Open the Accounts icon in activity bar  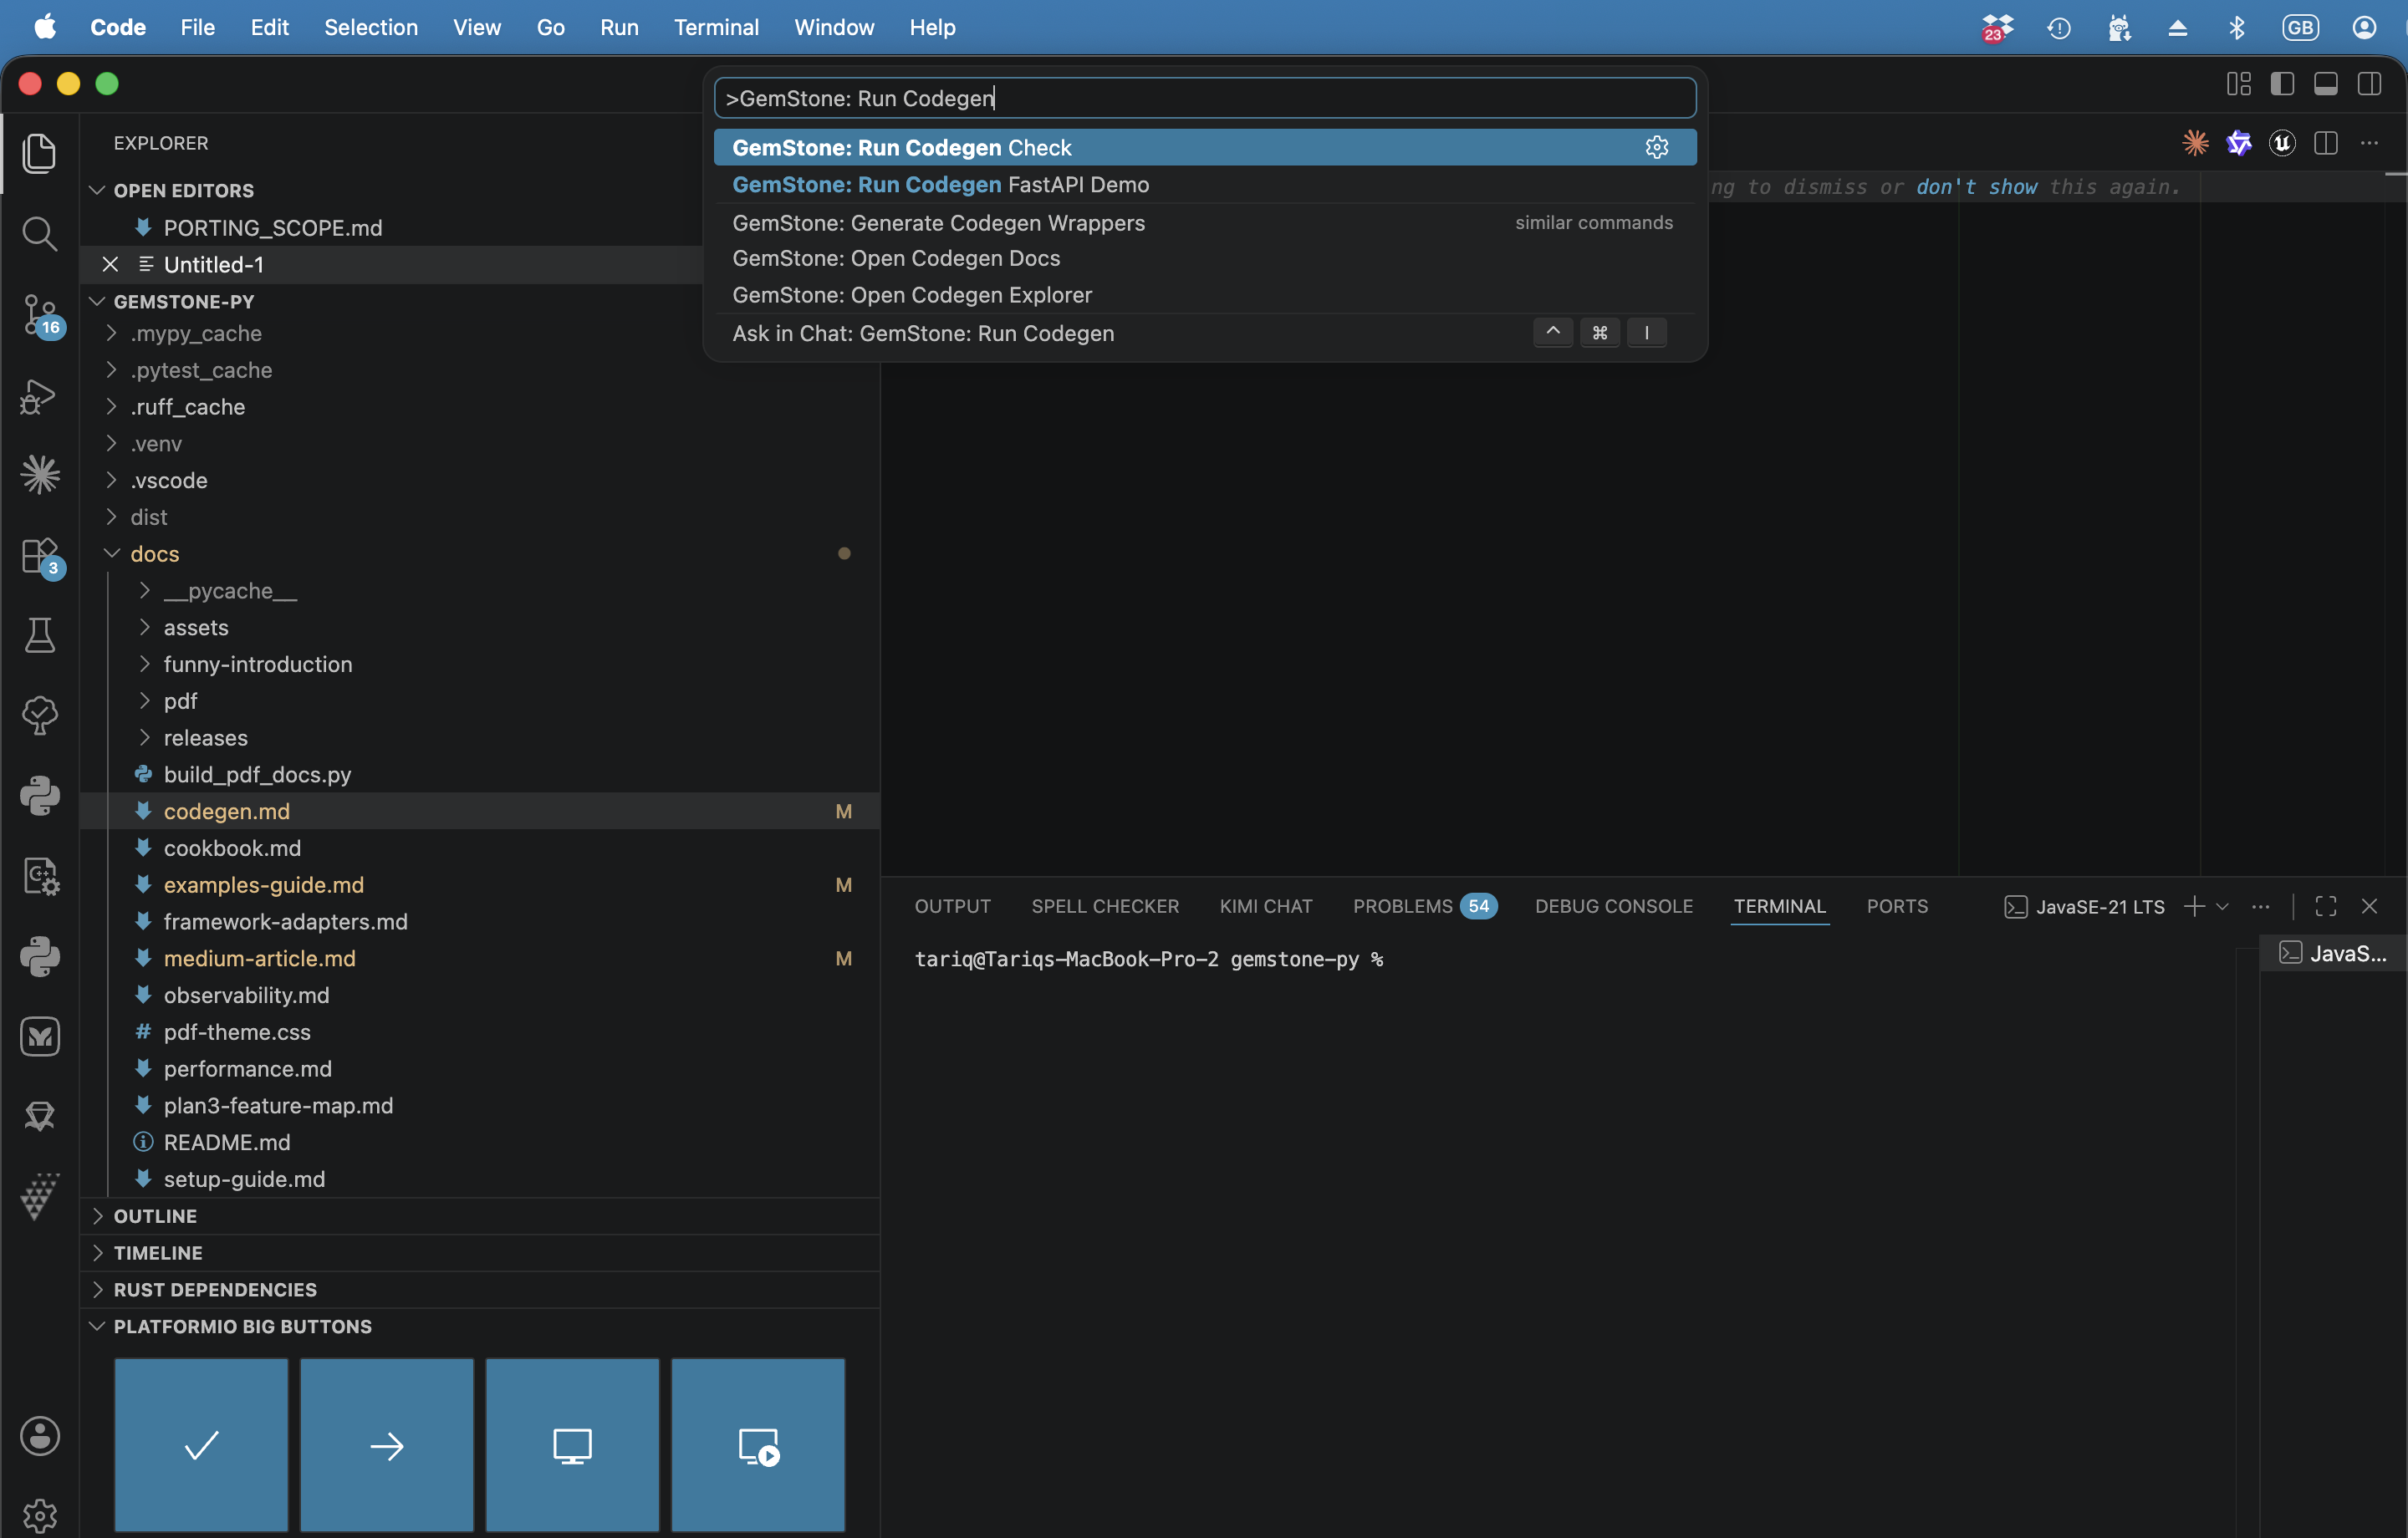point(39,1436)
